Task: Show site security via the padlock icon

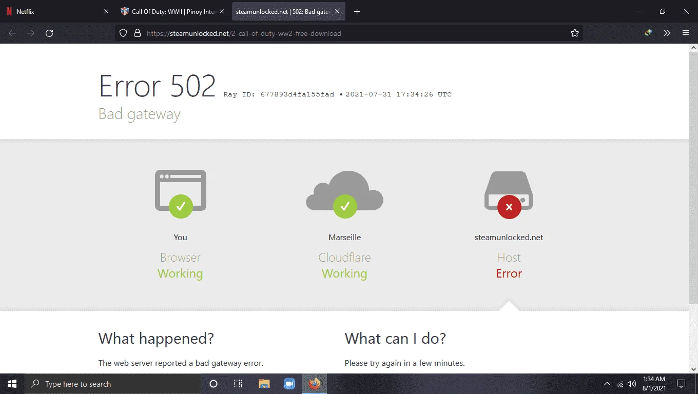Action: pyautogui.click(x=137, y=33)
